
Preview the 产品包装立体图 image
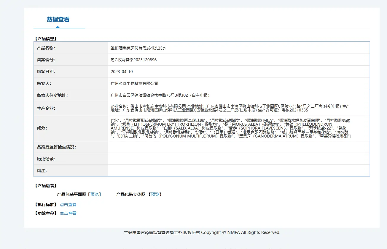155,194
